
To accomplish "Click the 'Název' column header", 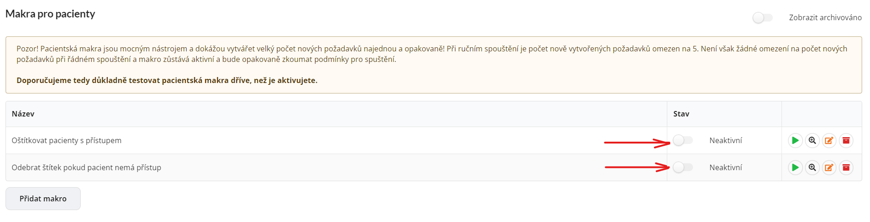I will (x=23, y=114).
